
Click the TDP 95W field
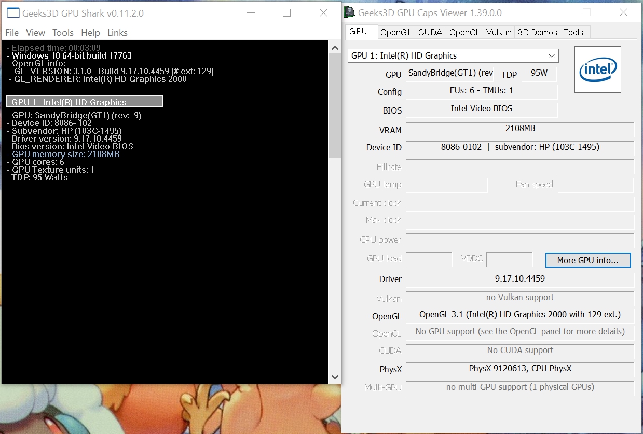click(x=539, y=74)
